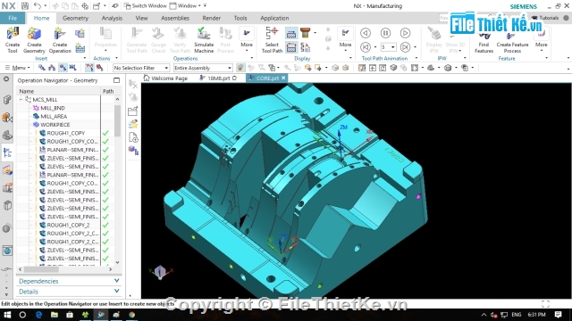Open the No Selection Filter dropdown

pos(141,68)
